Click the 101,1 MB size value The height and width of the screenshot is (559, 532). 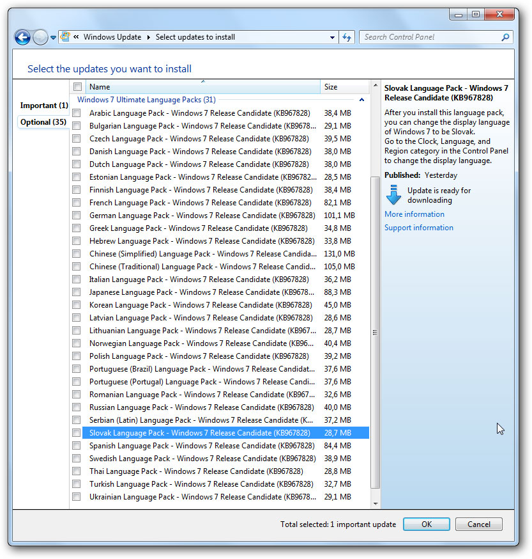pyautogui.click(x=339, y=216)
